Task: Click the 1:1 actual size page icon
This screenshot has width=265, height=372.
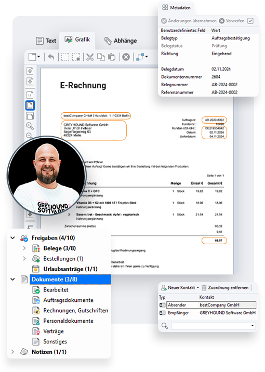Action: (30, 95)
